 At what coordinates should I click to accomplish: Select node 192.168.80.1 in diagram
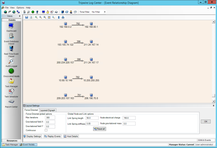pyautogui.click(x=91, y=25)
